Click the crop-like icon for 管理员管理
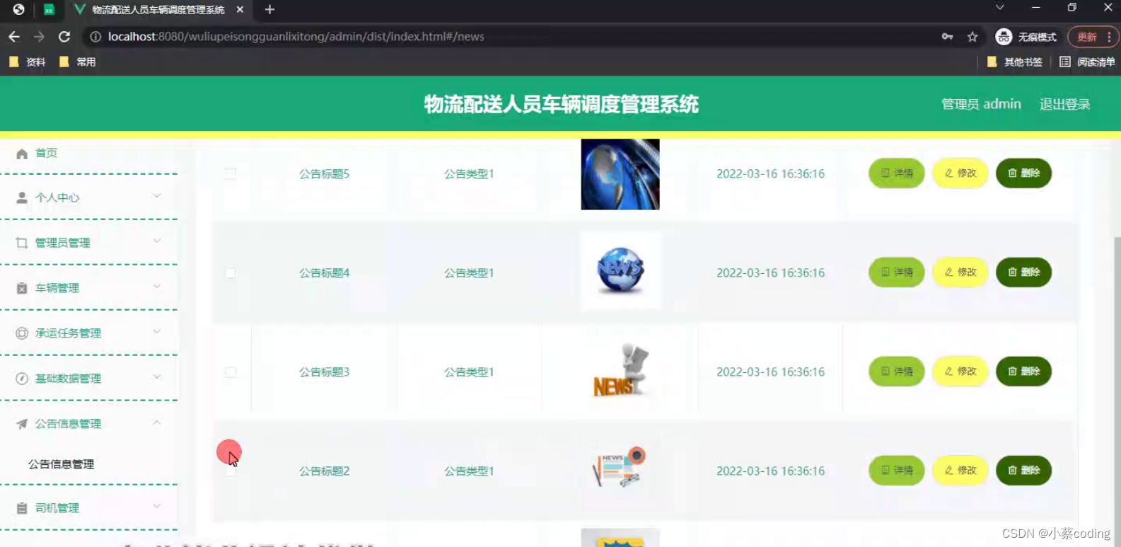The image size is (1121, 547). click(22, 243)
